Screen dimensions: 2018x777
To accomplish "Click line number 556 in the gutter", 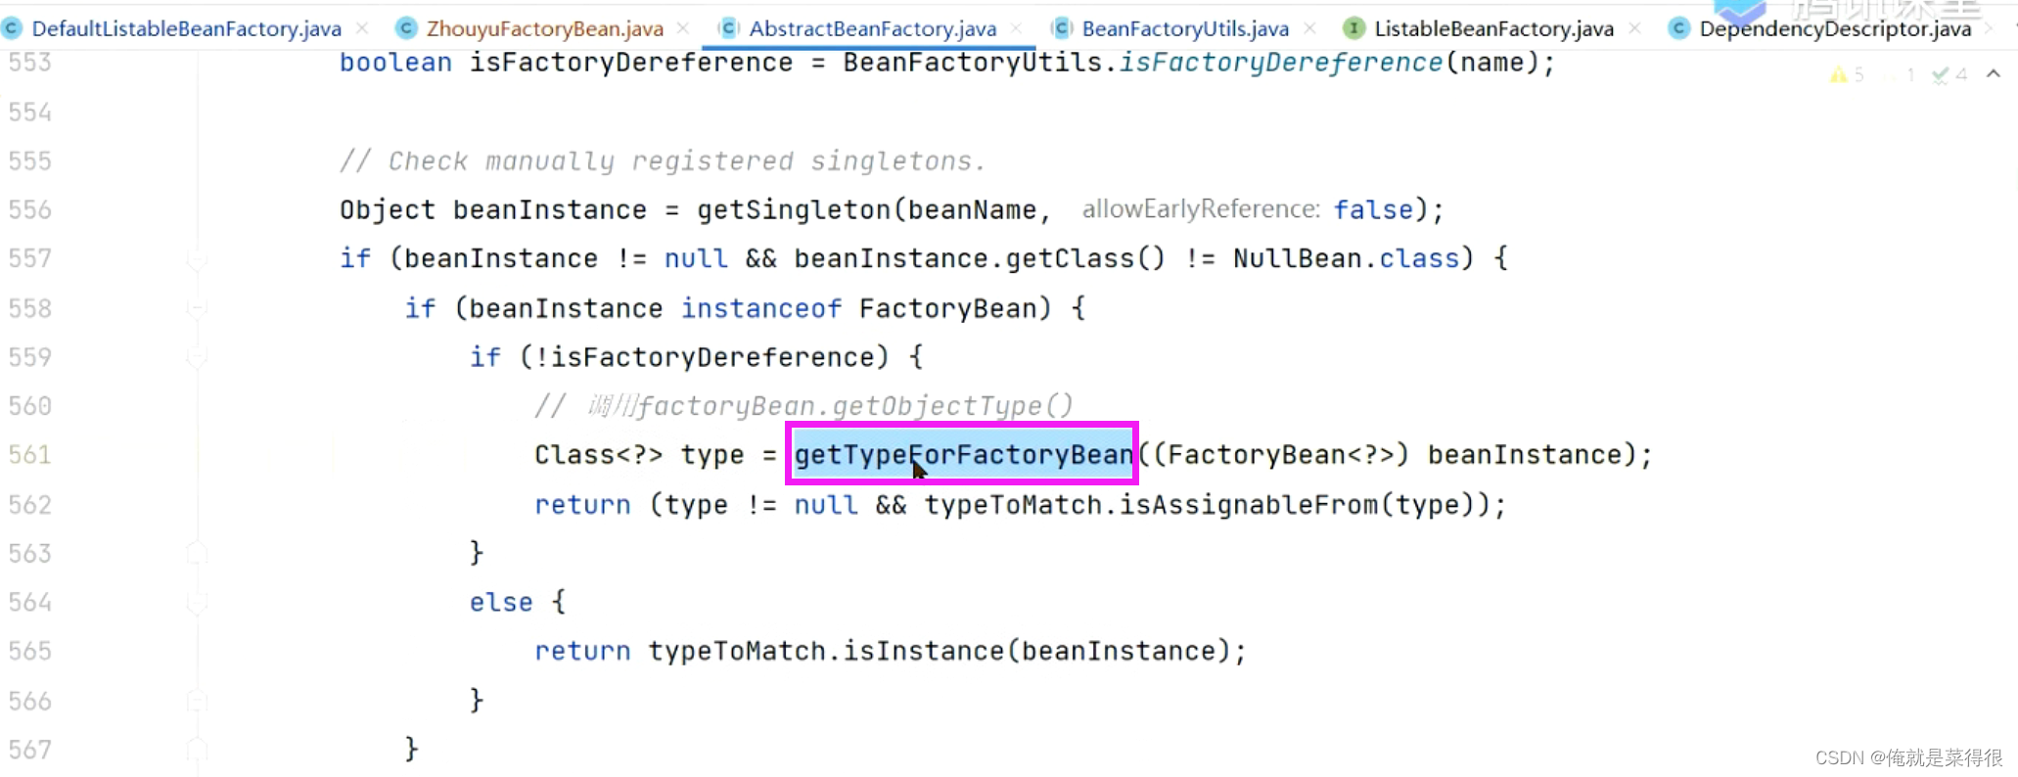I will click(x=30, y=210).
